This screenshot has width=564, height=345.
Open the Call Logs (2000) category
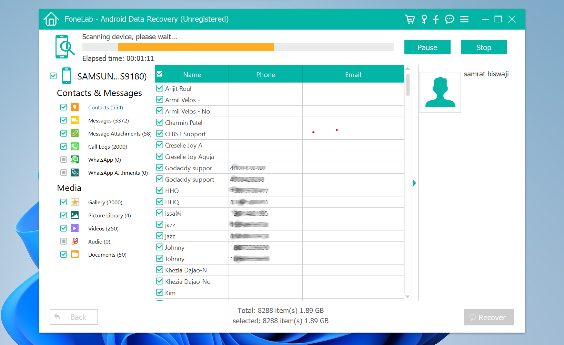click(108, 147)
